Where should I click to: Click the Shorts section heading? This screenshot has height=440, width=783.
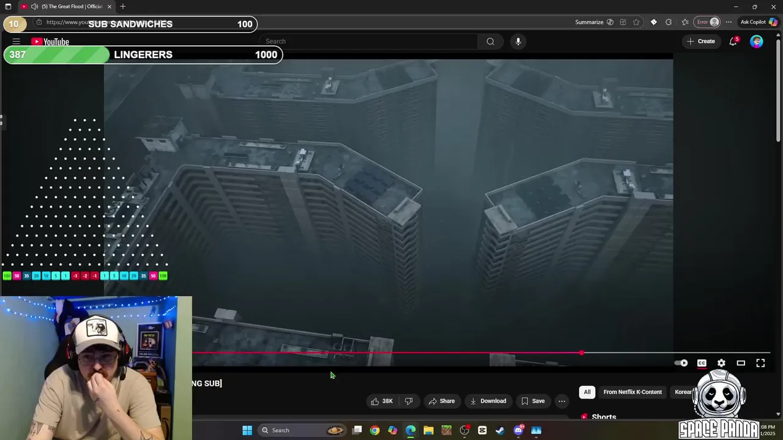point(604,417)
